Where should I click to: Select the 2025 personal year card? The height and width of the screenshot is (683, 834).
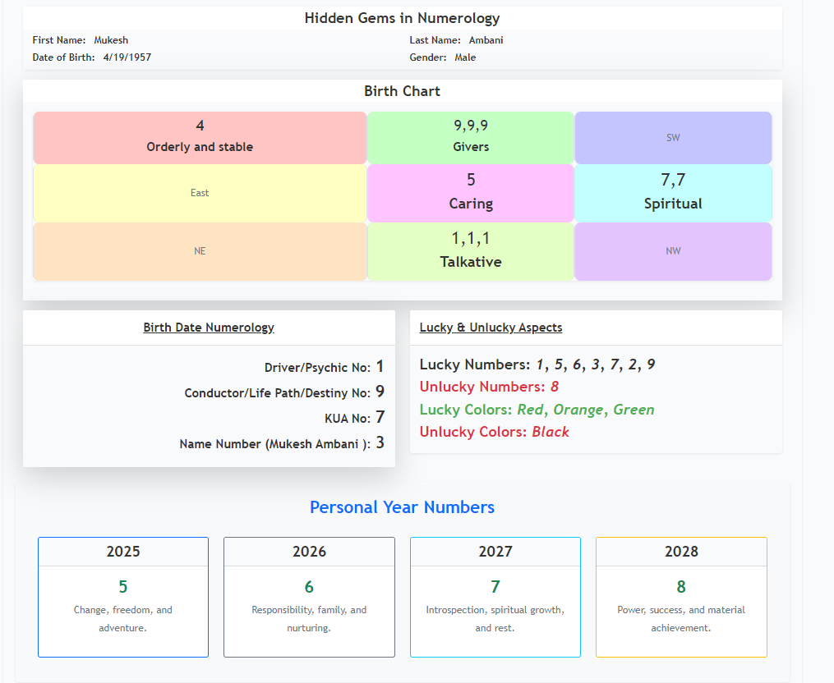coord(123,597)
